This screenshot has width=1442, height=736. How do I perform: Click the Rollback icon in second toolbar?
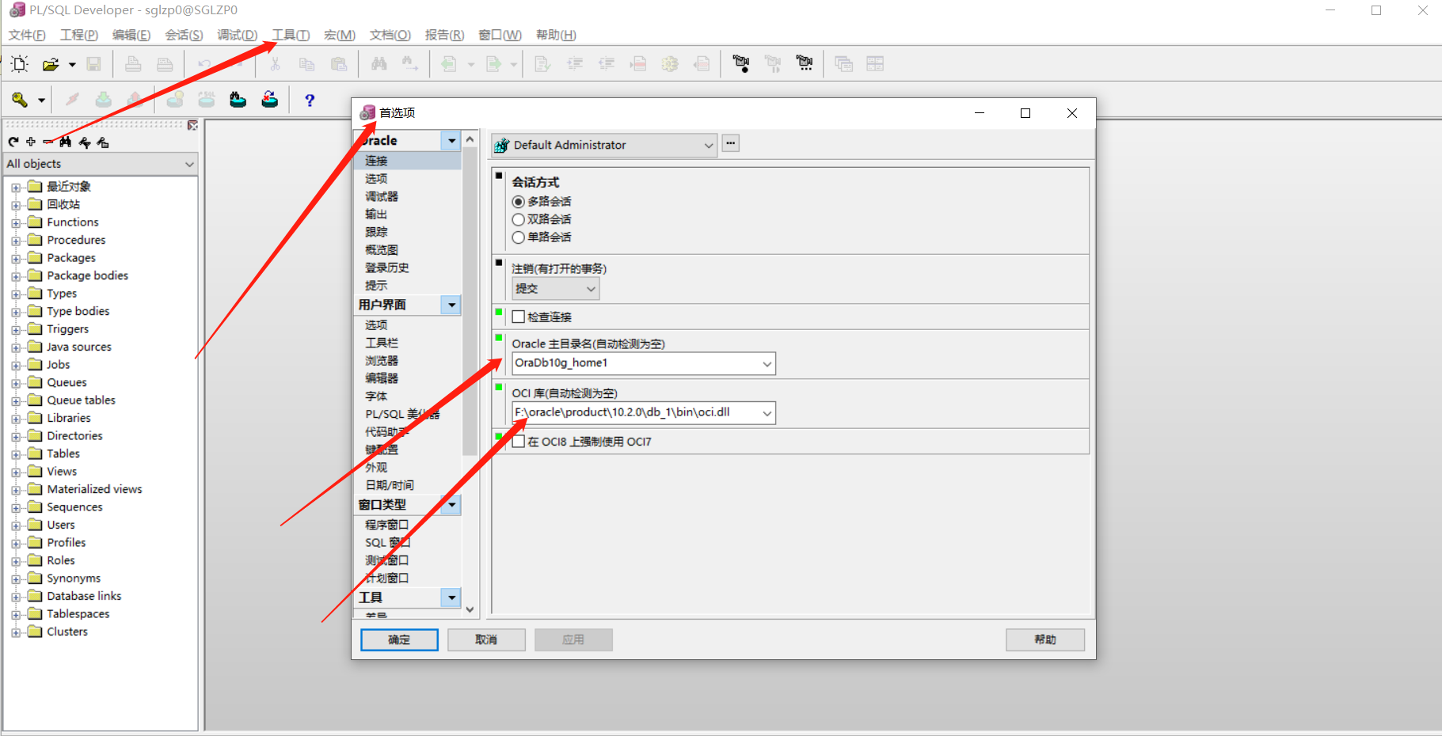pyautogui.click(x=134, y=100)
